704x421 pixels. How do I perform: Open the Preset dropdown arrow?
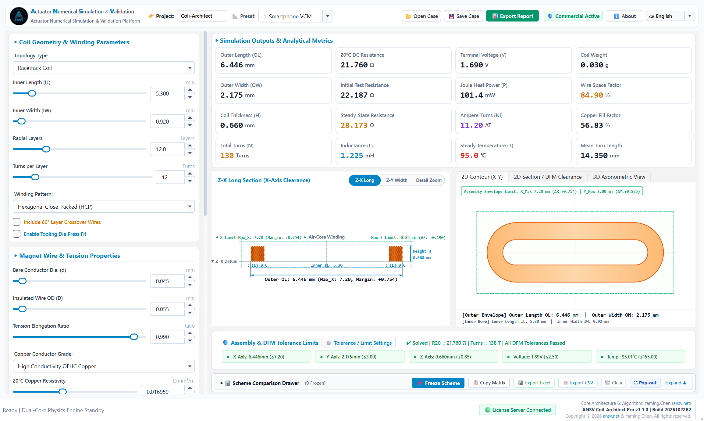click(x=327, y=16)
